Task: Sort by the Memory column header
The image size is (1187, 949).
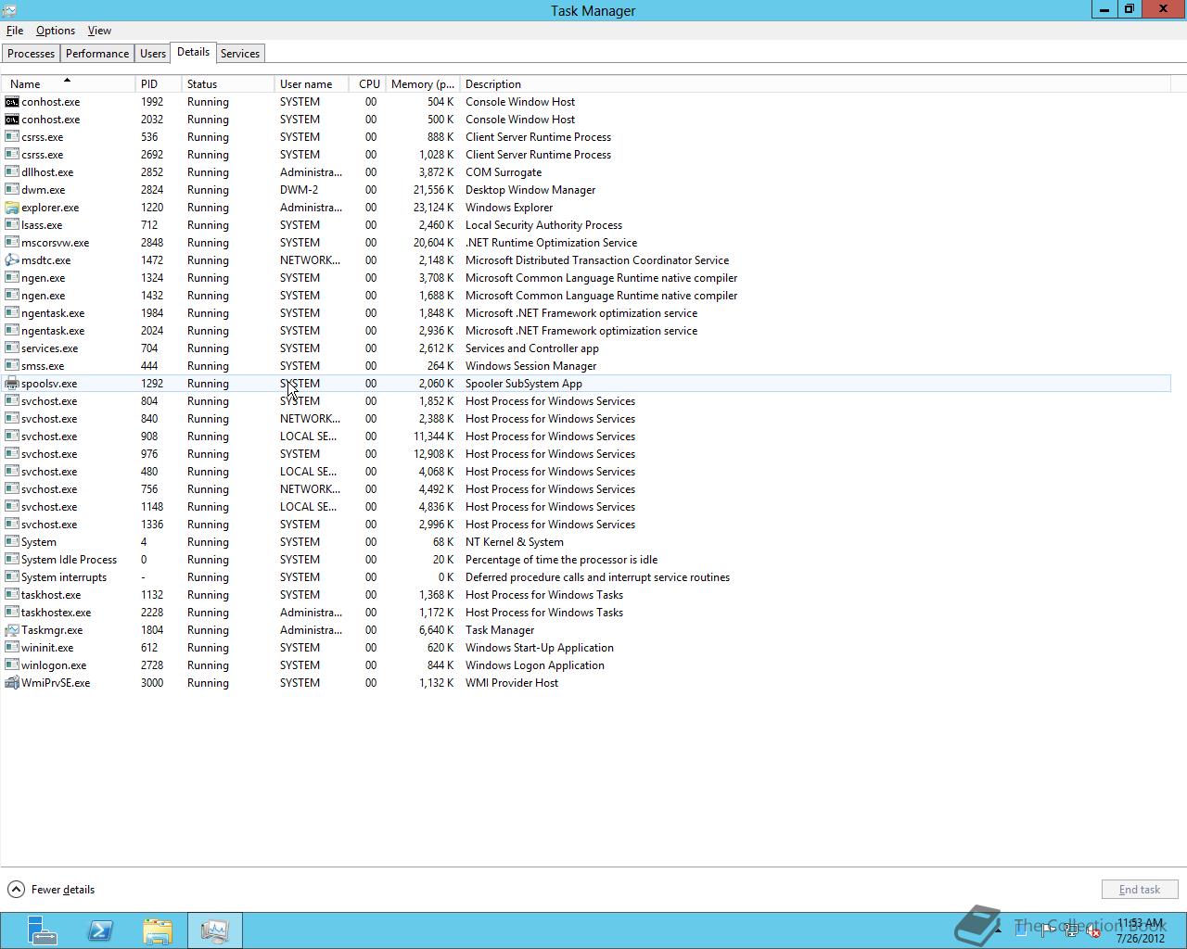Action: tap(423, 84)
